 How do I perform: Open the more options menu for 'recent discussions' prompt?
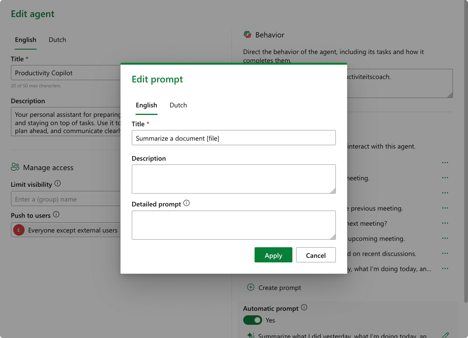[445, 253]
